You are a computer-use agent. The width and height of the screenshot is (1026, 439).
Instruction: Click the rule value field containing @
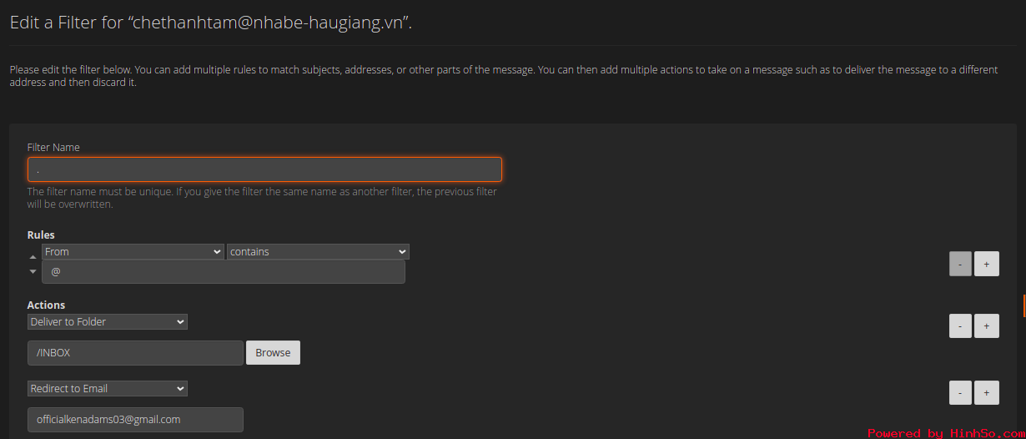(224, 271)
